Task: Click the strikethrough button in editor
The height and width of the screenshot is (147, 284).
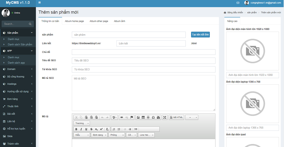Action: click(x=91, y=129)
